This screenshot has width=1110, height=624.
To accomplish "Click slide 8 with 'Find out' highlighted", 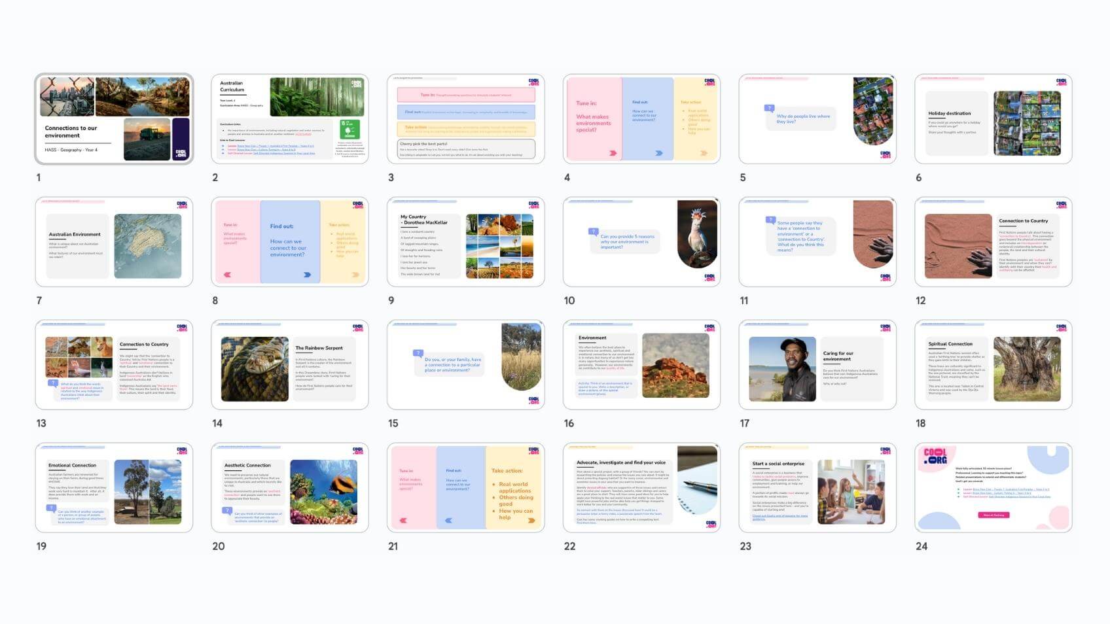I will click(289, 241).
